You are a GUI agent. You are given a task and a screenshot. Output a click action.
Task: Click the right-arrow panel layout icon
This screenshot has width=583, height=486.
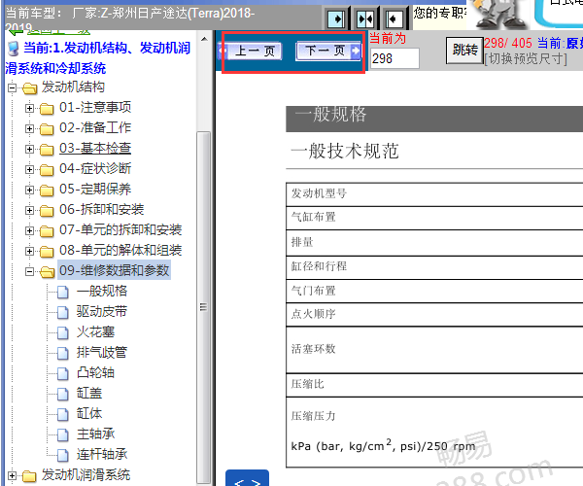point(336,18)
